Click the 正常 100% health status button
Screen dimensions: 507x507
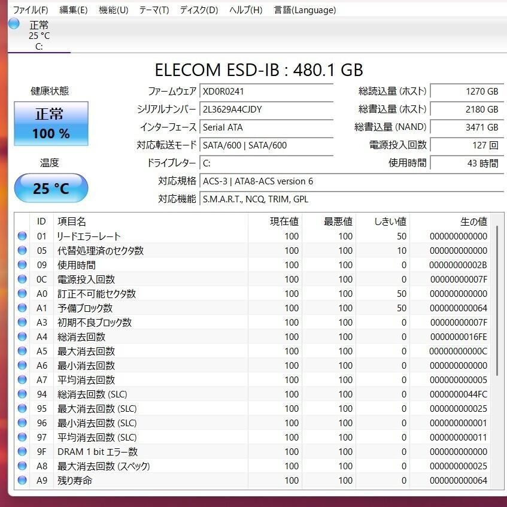(51, 124)
